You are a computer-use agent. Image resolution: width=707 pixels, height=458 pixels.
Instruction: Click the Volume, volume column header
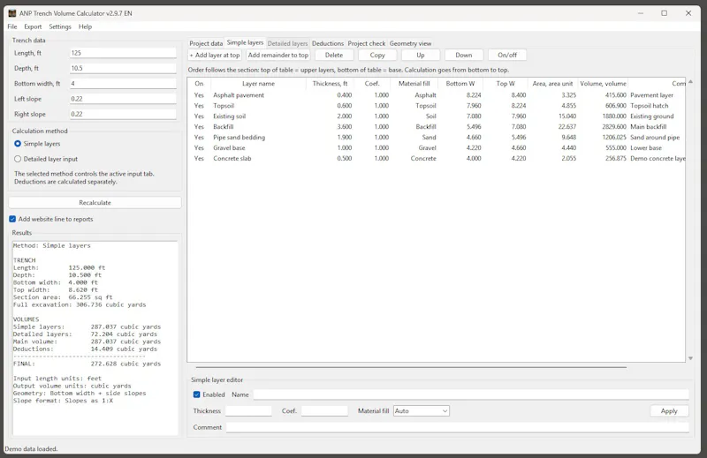[x=603, y=83]
